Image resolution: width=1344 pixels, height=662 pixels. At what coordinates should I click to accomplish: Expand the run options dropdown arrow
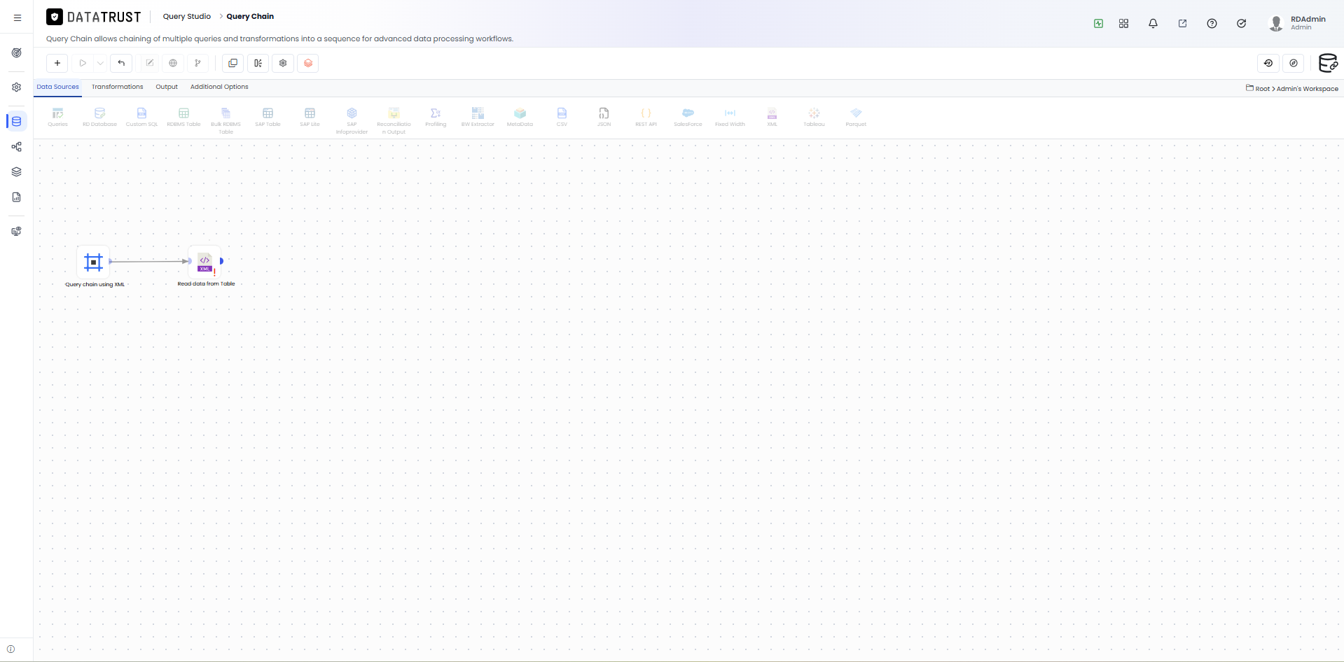click(x=100, y=63)
